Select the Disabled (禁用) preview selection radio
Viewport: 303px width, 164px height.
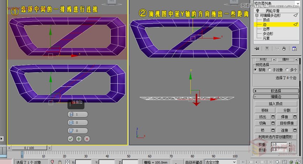255,70
